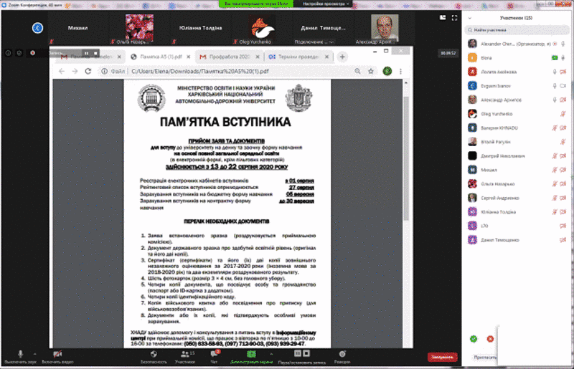
Task: Click the Invite button in participants panel
Action: pyautogui.click(x=485, y=358)
